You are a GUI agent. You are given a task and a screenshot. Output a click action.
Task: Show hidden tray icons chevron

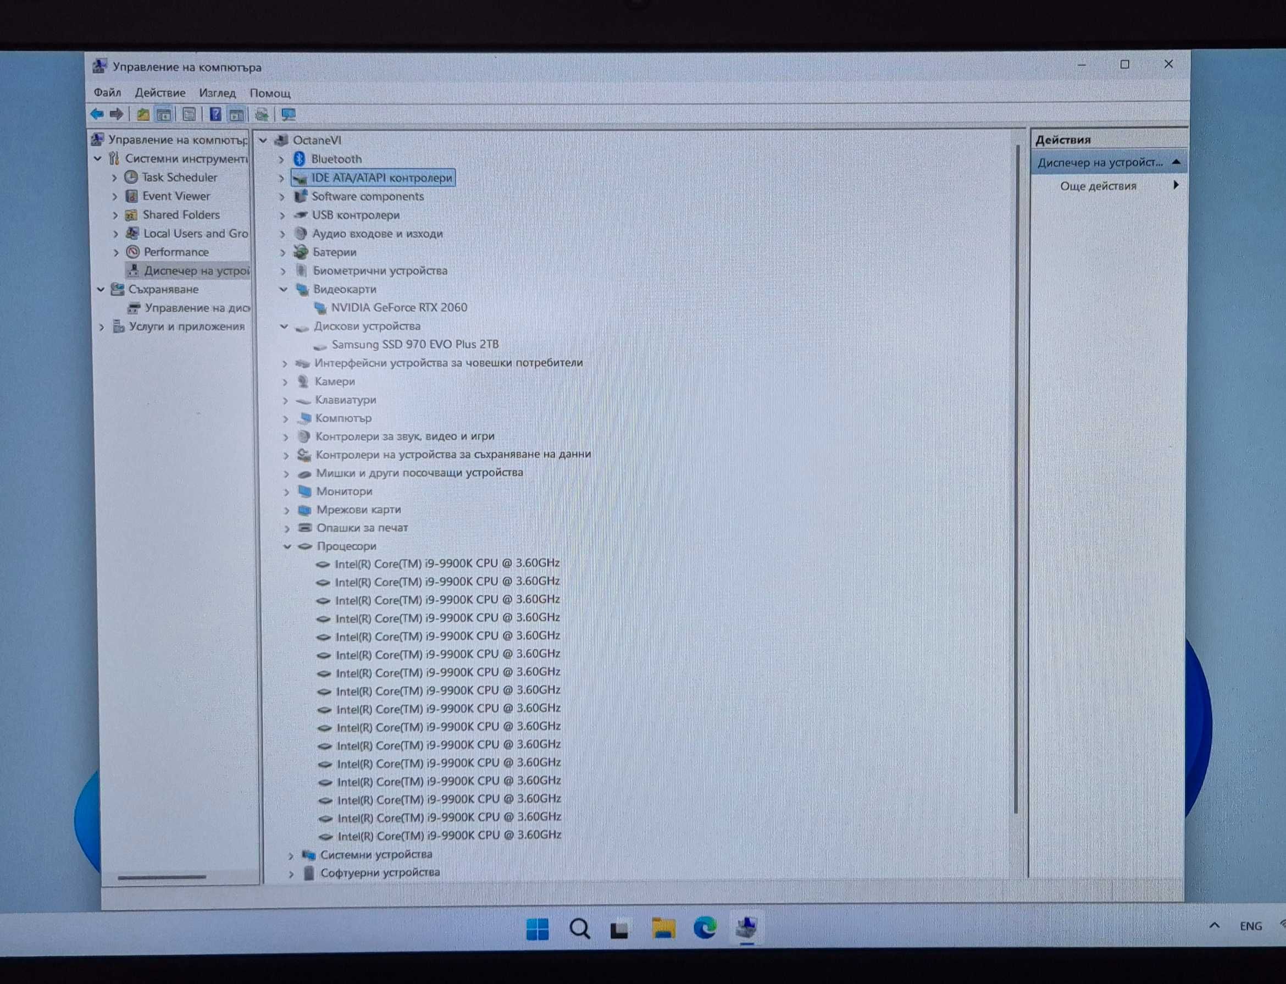[x=1215, y=925]
